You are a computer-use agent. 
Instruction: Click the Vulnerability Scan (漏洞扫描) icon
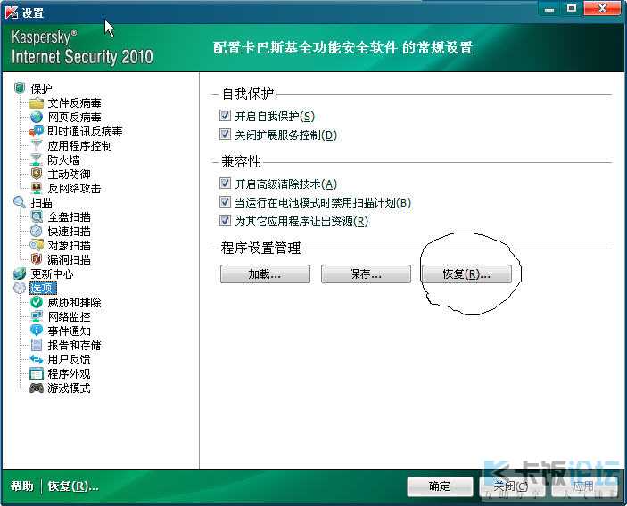point(37,259)
